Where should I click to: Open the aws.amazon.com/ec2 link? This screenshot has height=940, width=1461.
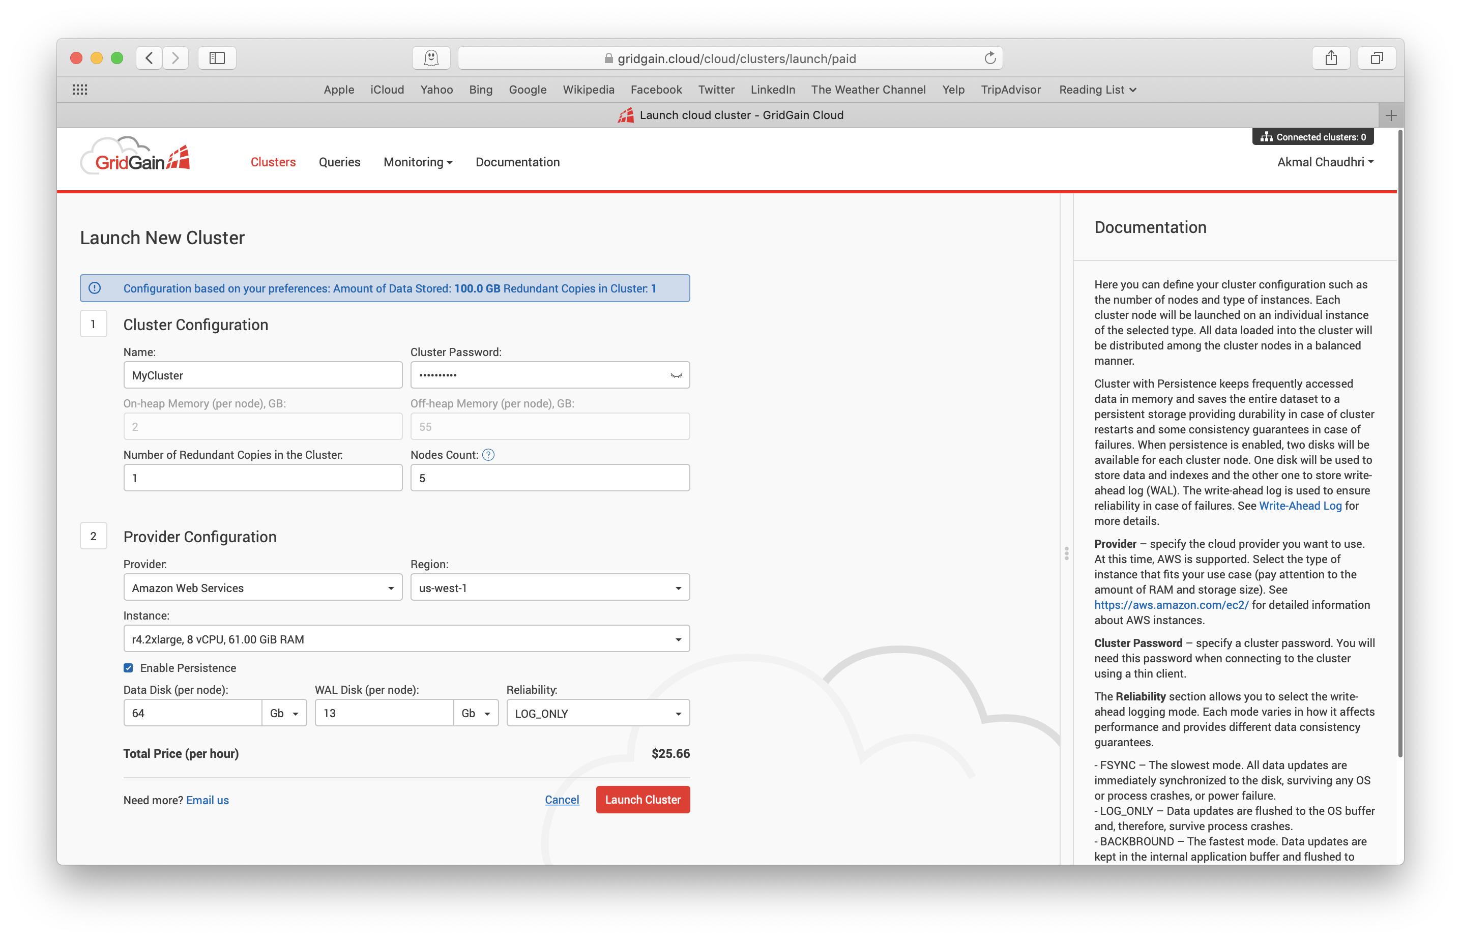tap(1171, 605)
